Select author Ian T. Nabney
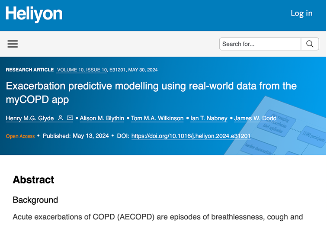 pyautogui.click(x=209, y=118)
